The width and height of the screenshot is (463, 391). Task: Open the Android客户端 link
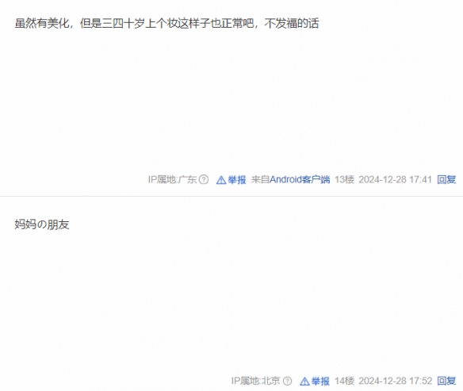(300, 179)
